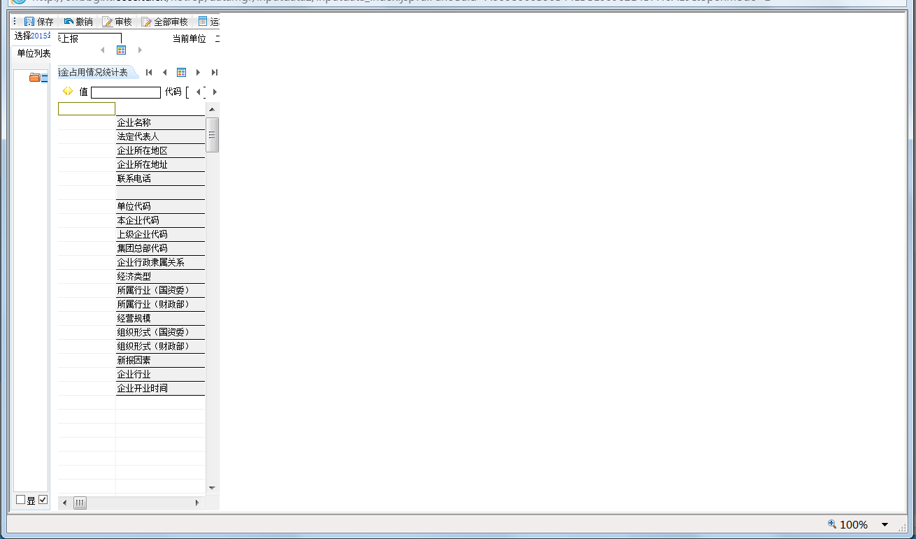Click the horizontal scrollbar thumb

(80, 503)
